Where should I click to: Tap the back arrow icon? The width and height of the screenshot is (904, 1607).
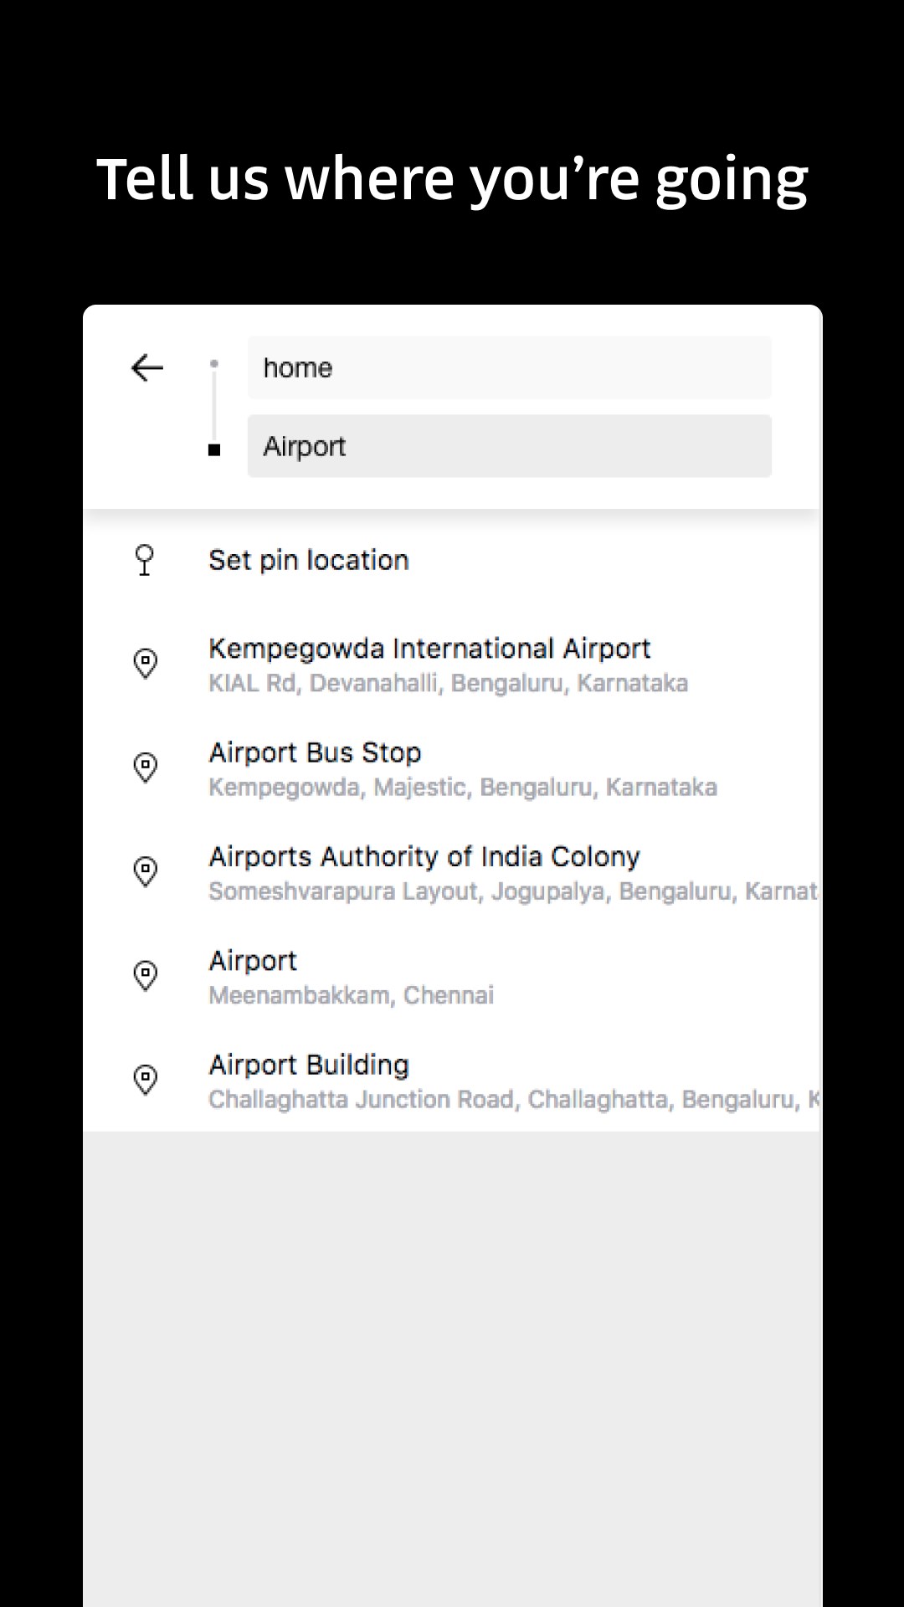[147, 367]
